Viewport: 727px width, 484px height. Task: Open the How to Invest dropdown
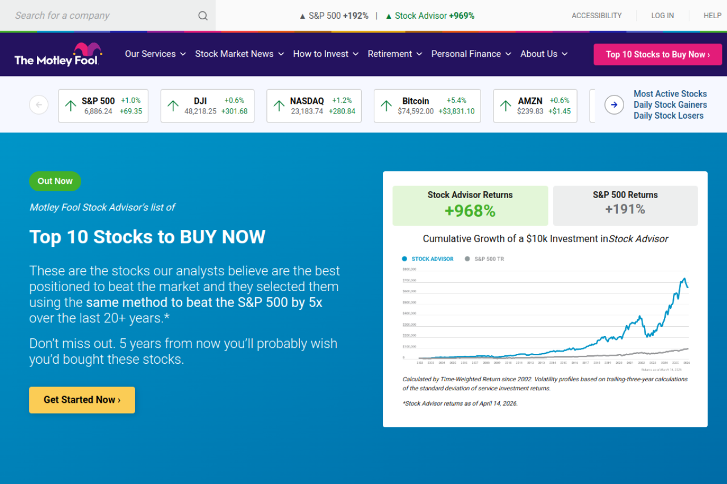(325, 54)
